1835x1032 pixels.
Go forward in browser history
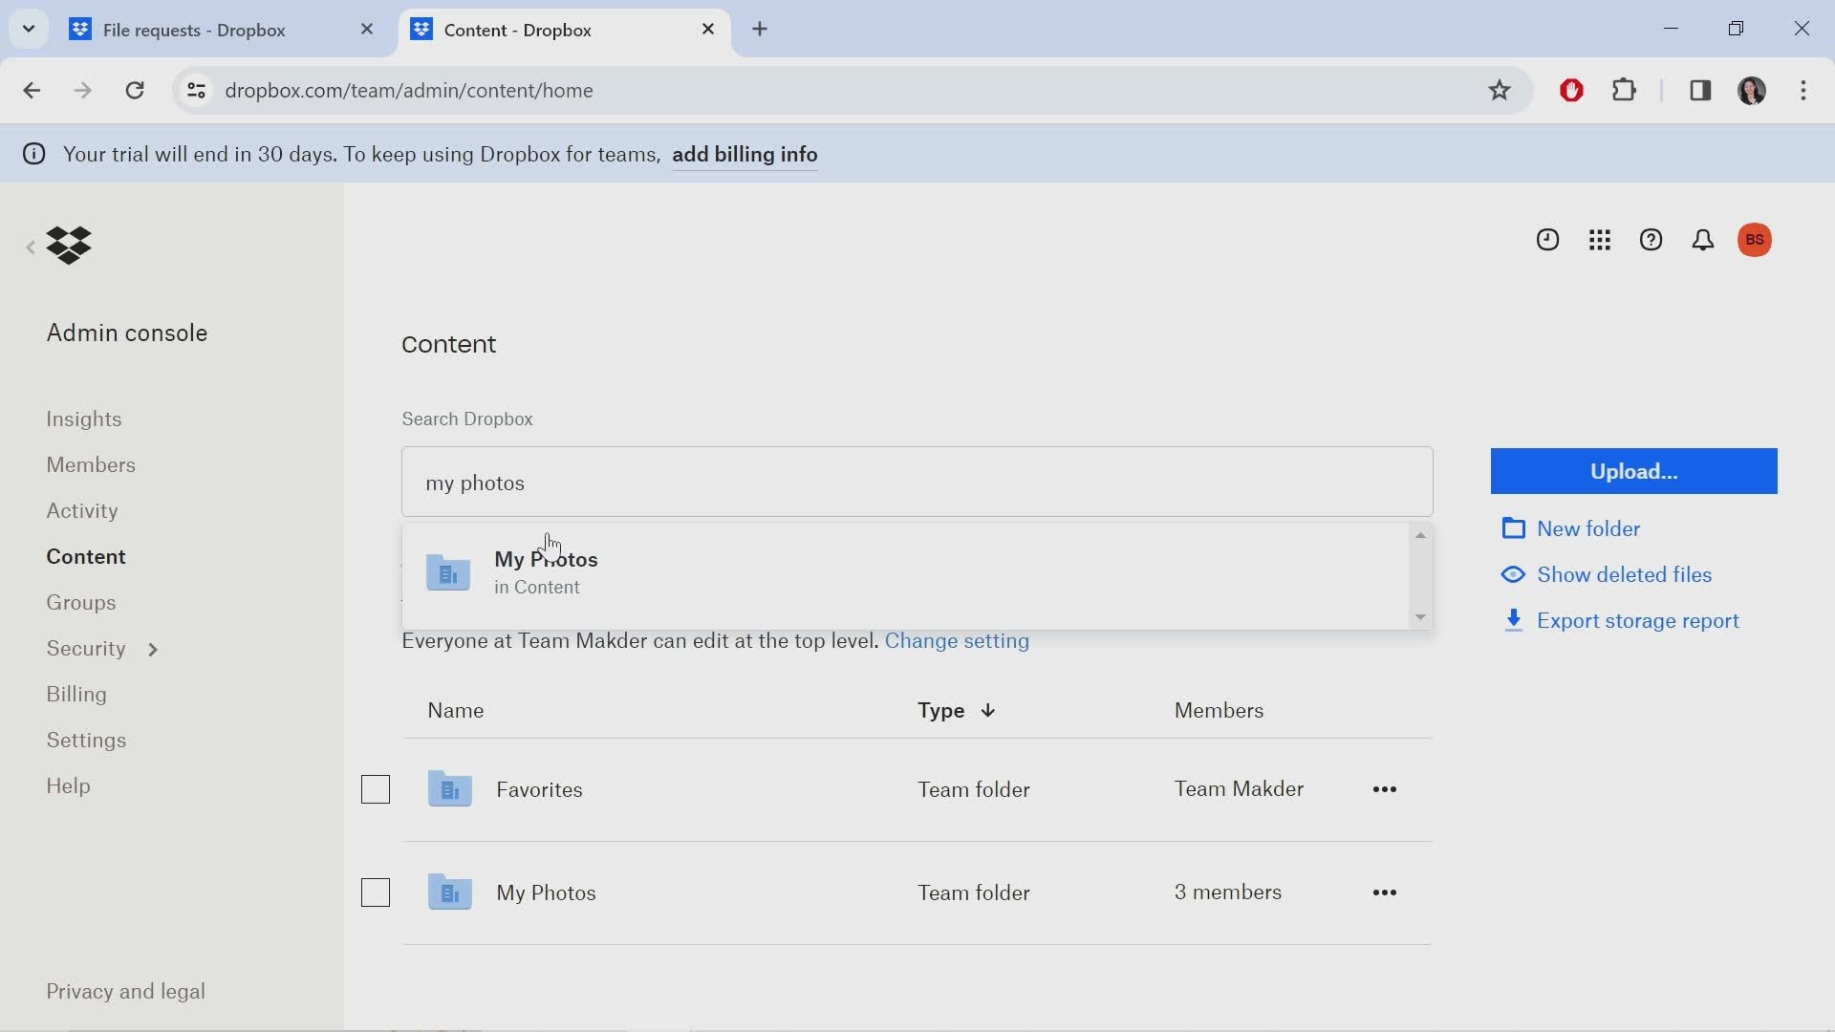pos(83,90)
